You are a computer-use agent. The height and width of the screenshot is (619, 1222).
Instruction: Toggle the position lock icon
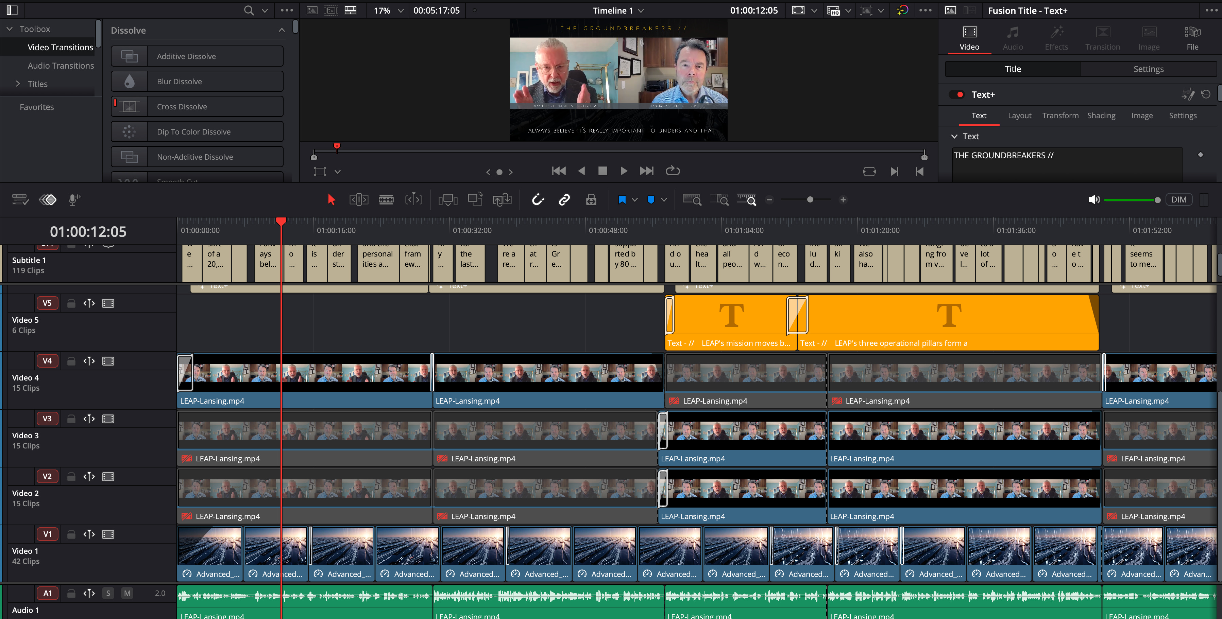click(591, 199)
